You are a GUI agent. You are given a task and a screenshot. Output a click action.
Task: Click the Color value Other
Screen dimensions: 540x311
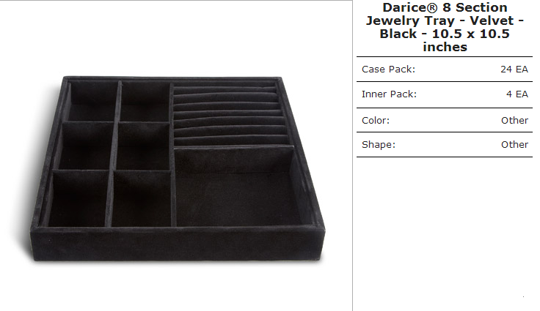click(514, 120)
